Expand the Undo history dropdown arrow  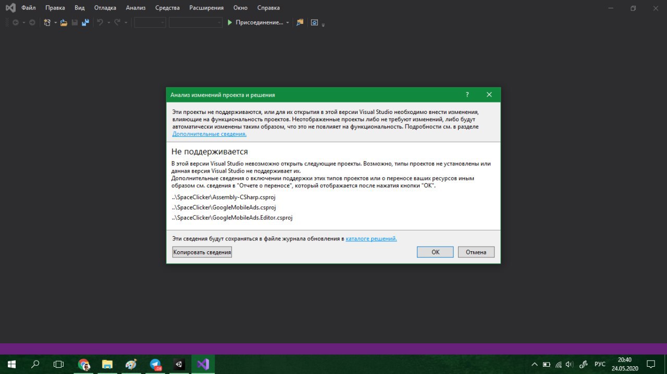click(108, 23)
